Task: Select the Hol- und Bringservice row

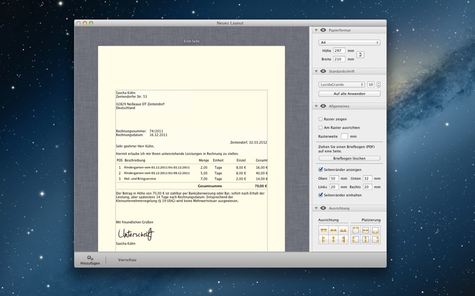Action: tap(192, 179)
